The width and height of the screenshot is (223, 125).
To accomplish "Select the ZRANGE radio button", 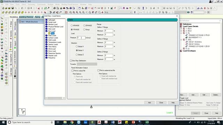I will click(84, 25).
